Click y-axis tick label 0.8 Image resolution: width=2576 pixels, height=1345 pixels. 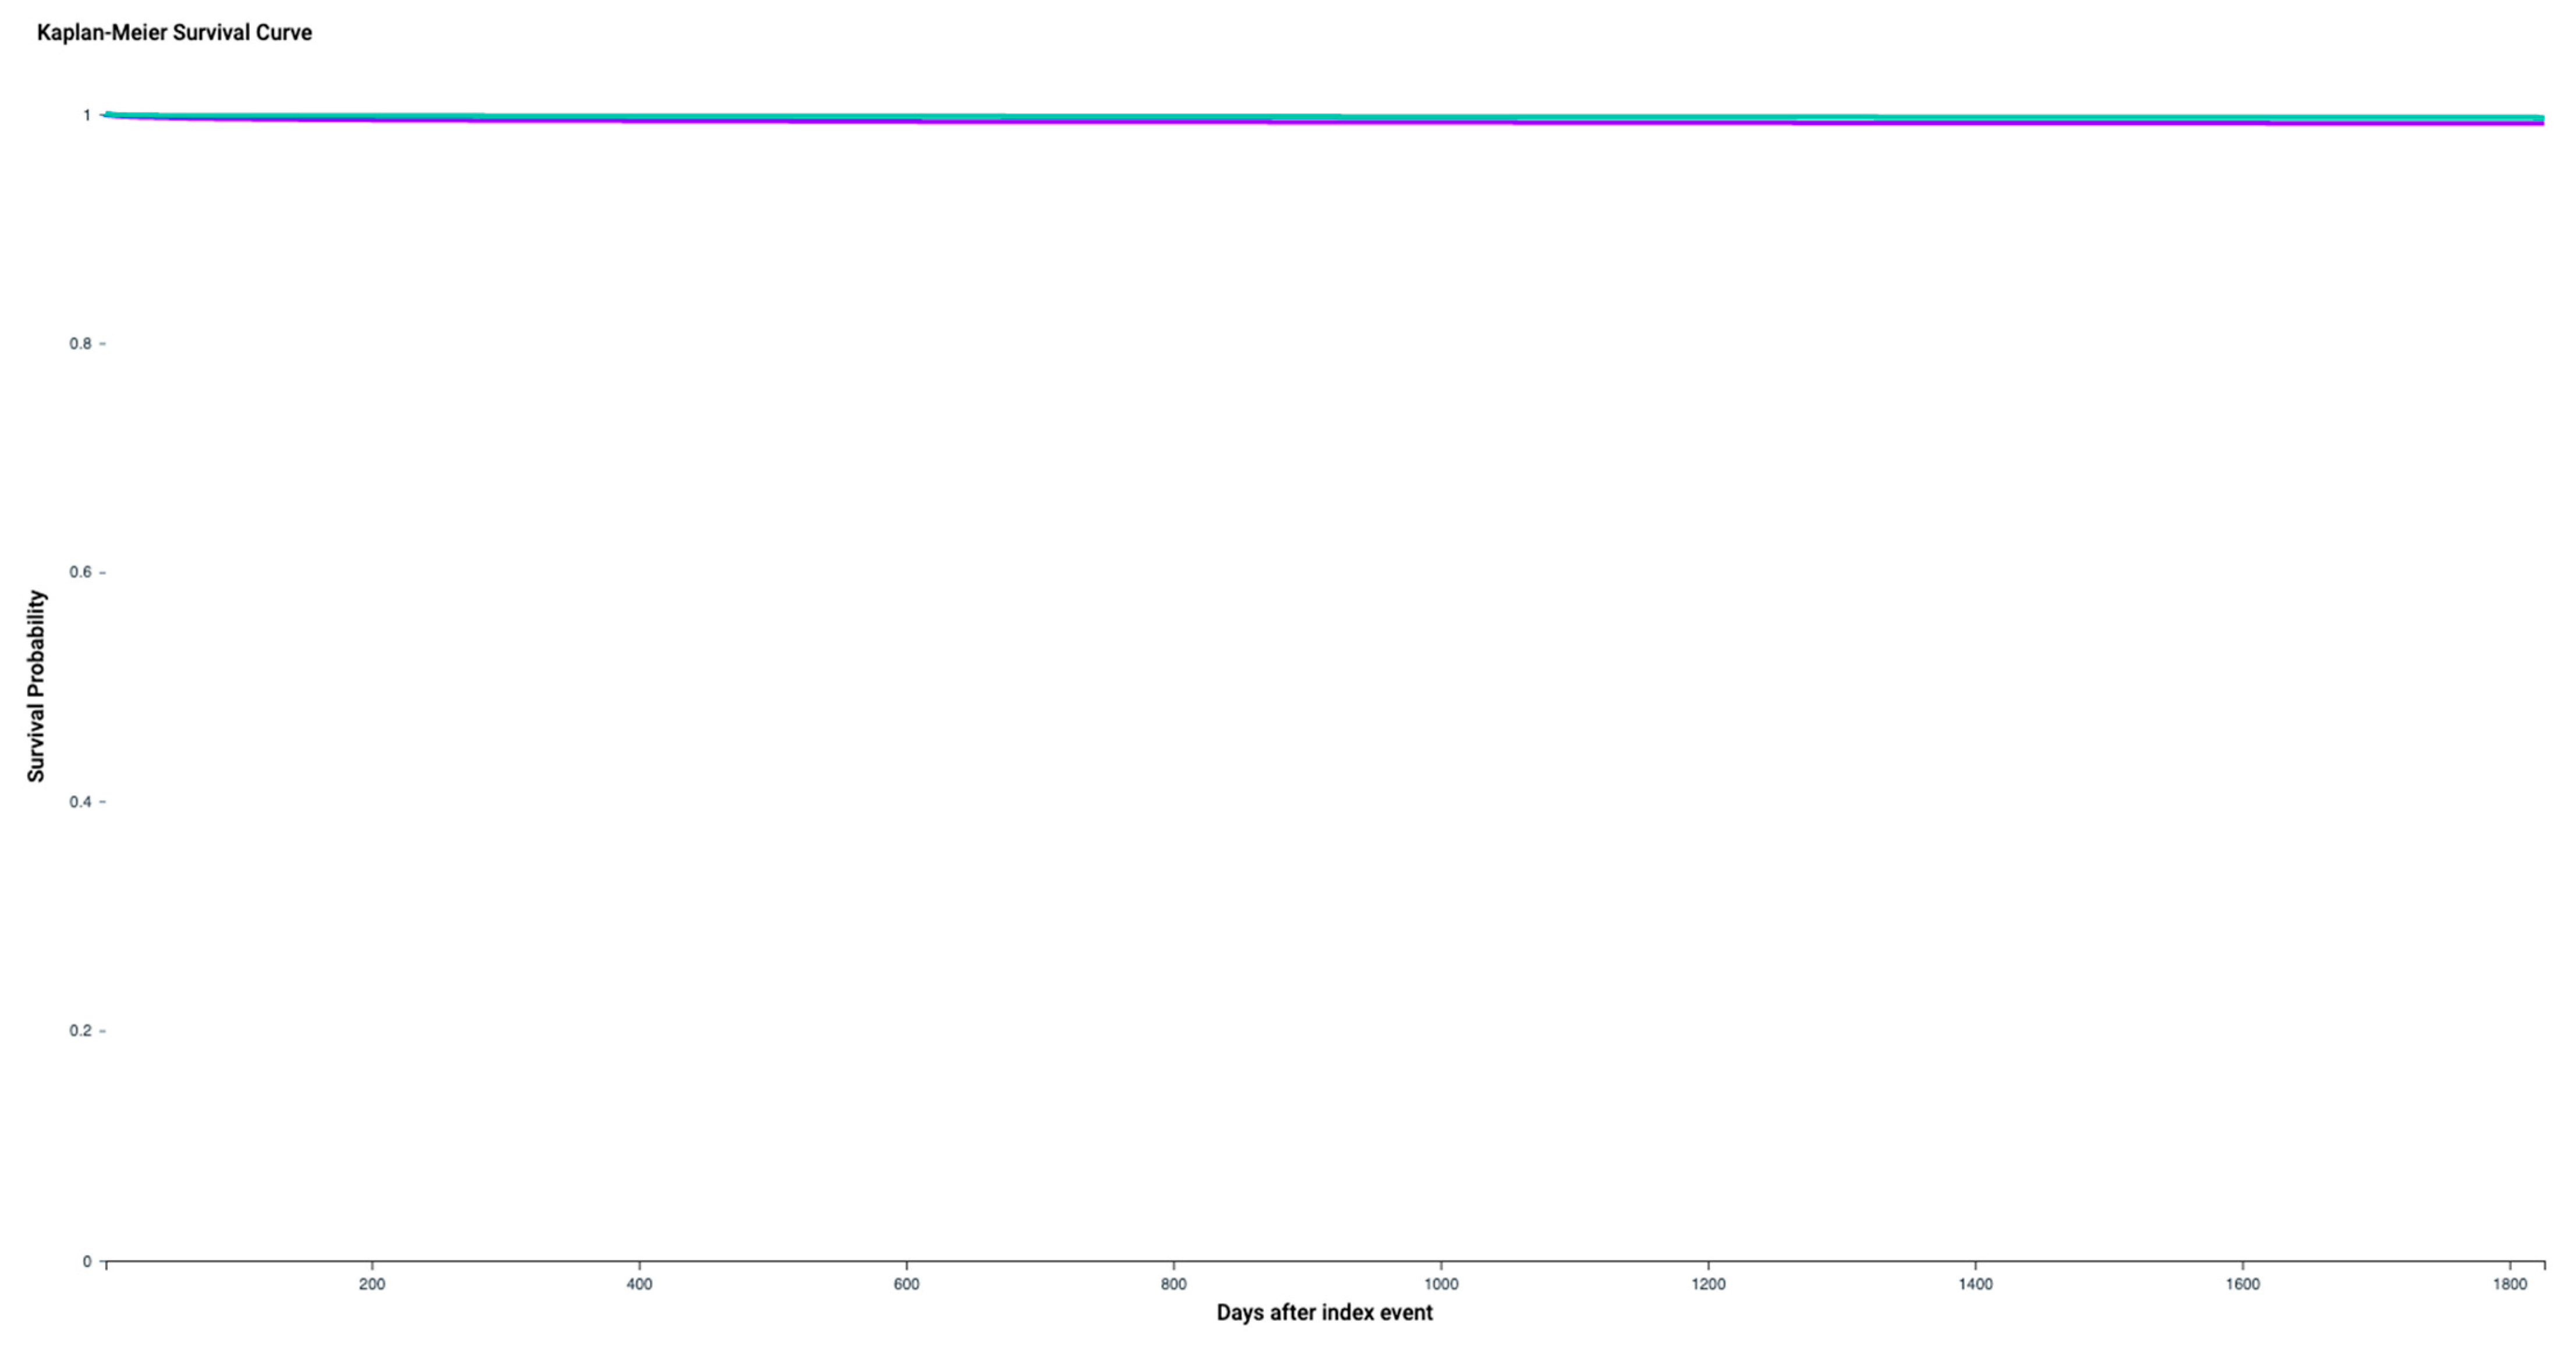point(80,344)
